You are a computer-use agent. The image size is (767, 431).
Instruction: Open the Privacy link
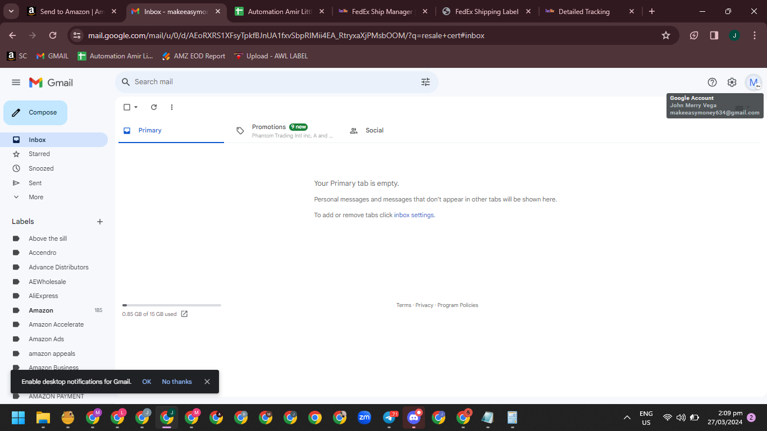tap(424, 305)
